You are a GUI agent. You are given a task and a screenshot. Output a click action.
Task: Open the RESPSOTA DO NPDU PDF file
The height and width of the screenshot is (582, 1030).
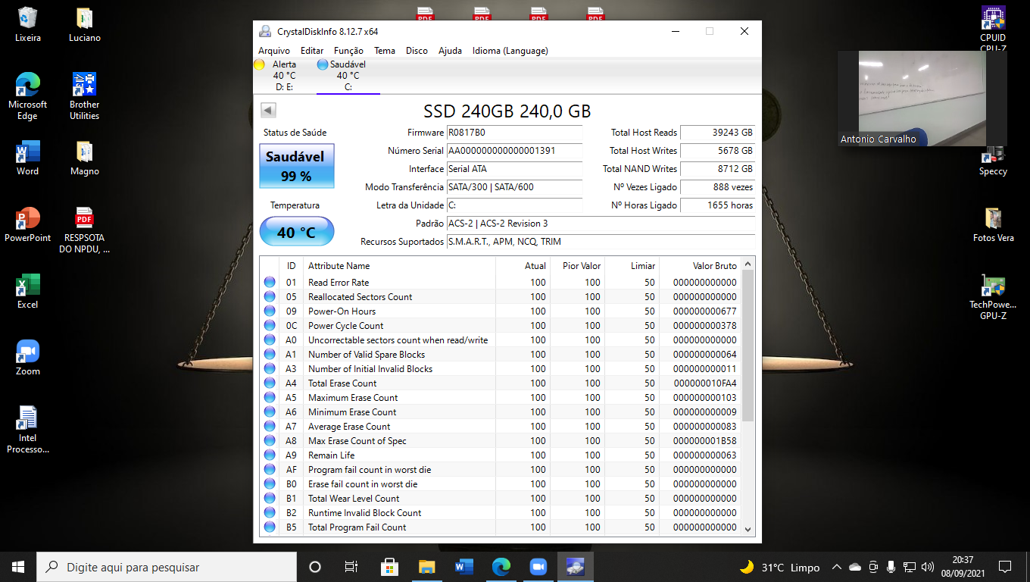85,230
